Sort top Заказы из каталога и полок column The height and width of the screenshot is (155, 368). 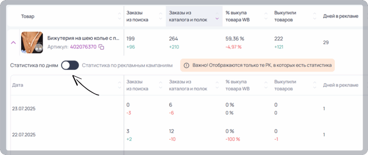(217, 16)
